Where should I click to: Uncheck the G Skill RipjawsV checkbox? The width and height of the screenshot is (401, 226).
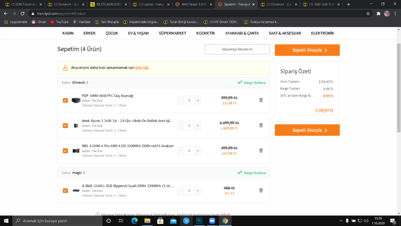65,190
